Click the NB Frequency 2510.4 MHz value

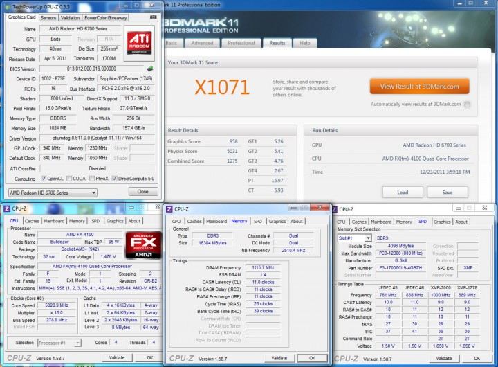pyautogui.click(x=293, y=250)
